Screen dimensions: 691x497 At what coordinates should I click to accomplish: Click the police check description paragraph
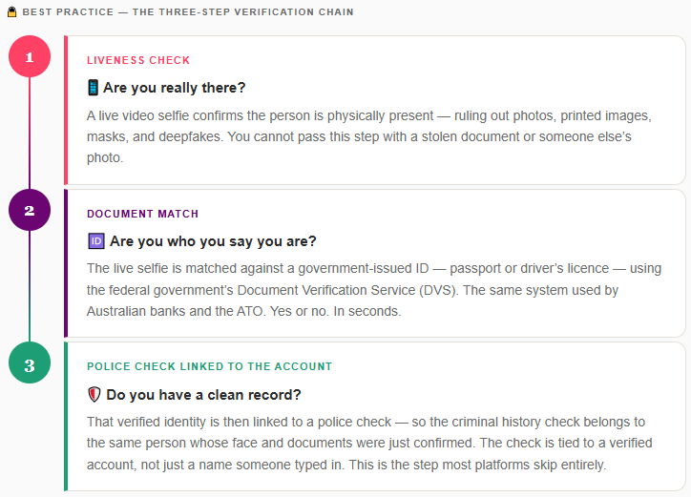(x=366, y=443)
